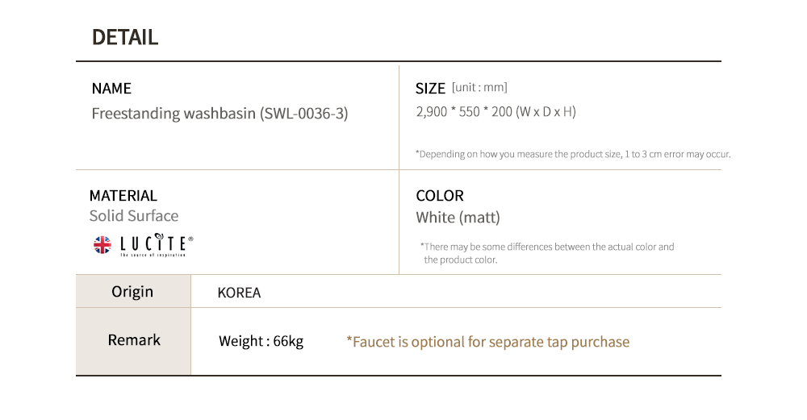Viewport: 807px width, 420px height.
Task: Select the White (matt) color value
Action: [458, 218]
